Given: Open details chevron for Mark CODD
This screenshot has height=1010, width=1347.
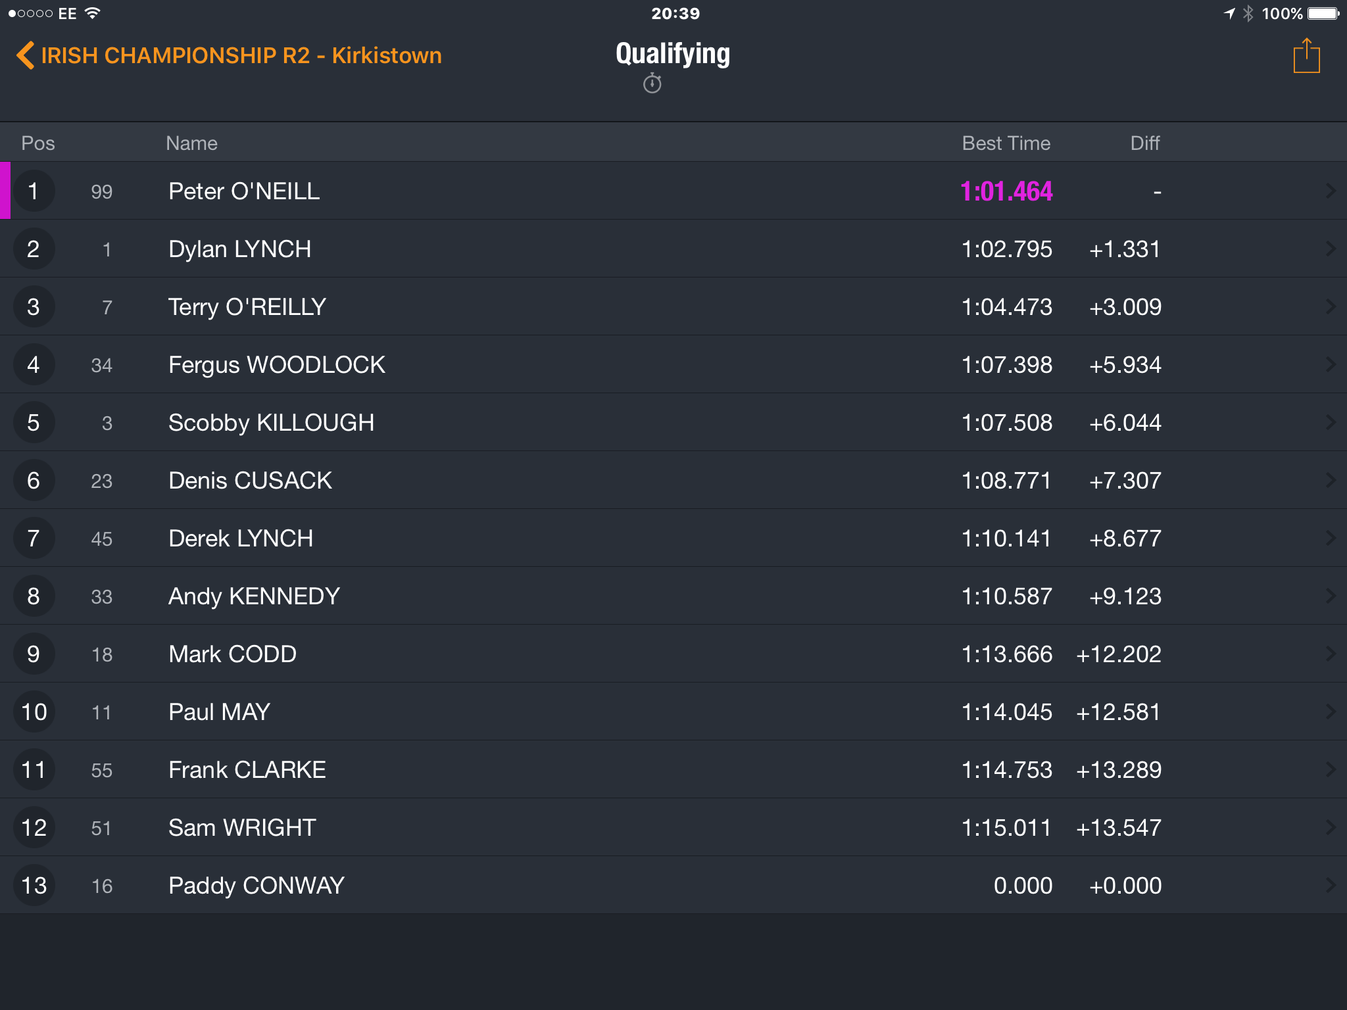Looking at the screenshot, I should [1330, 654].
